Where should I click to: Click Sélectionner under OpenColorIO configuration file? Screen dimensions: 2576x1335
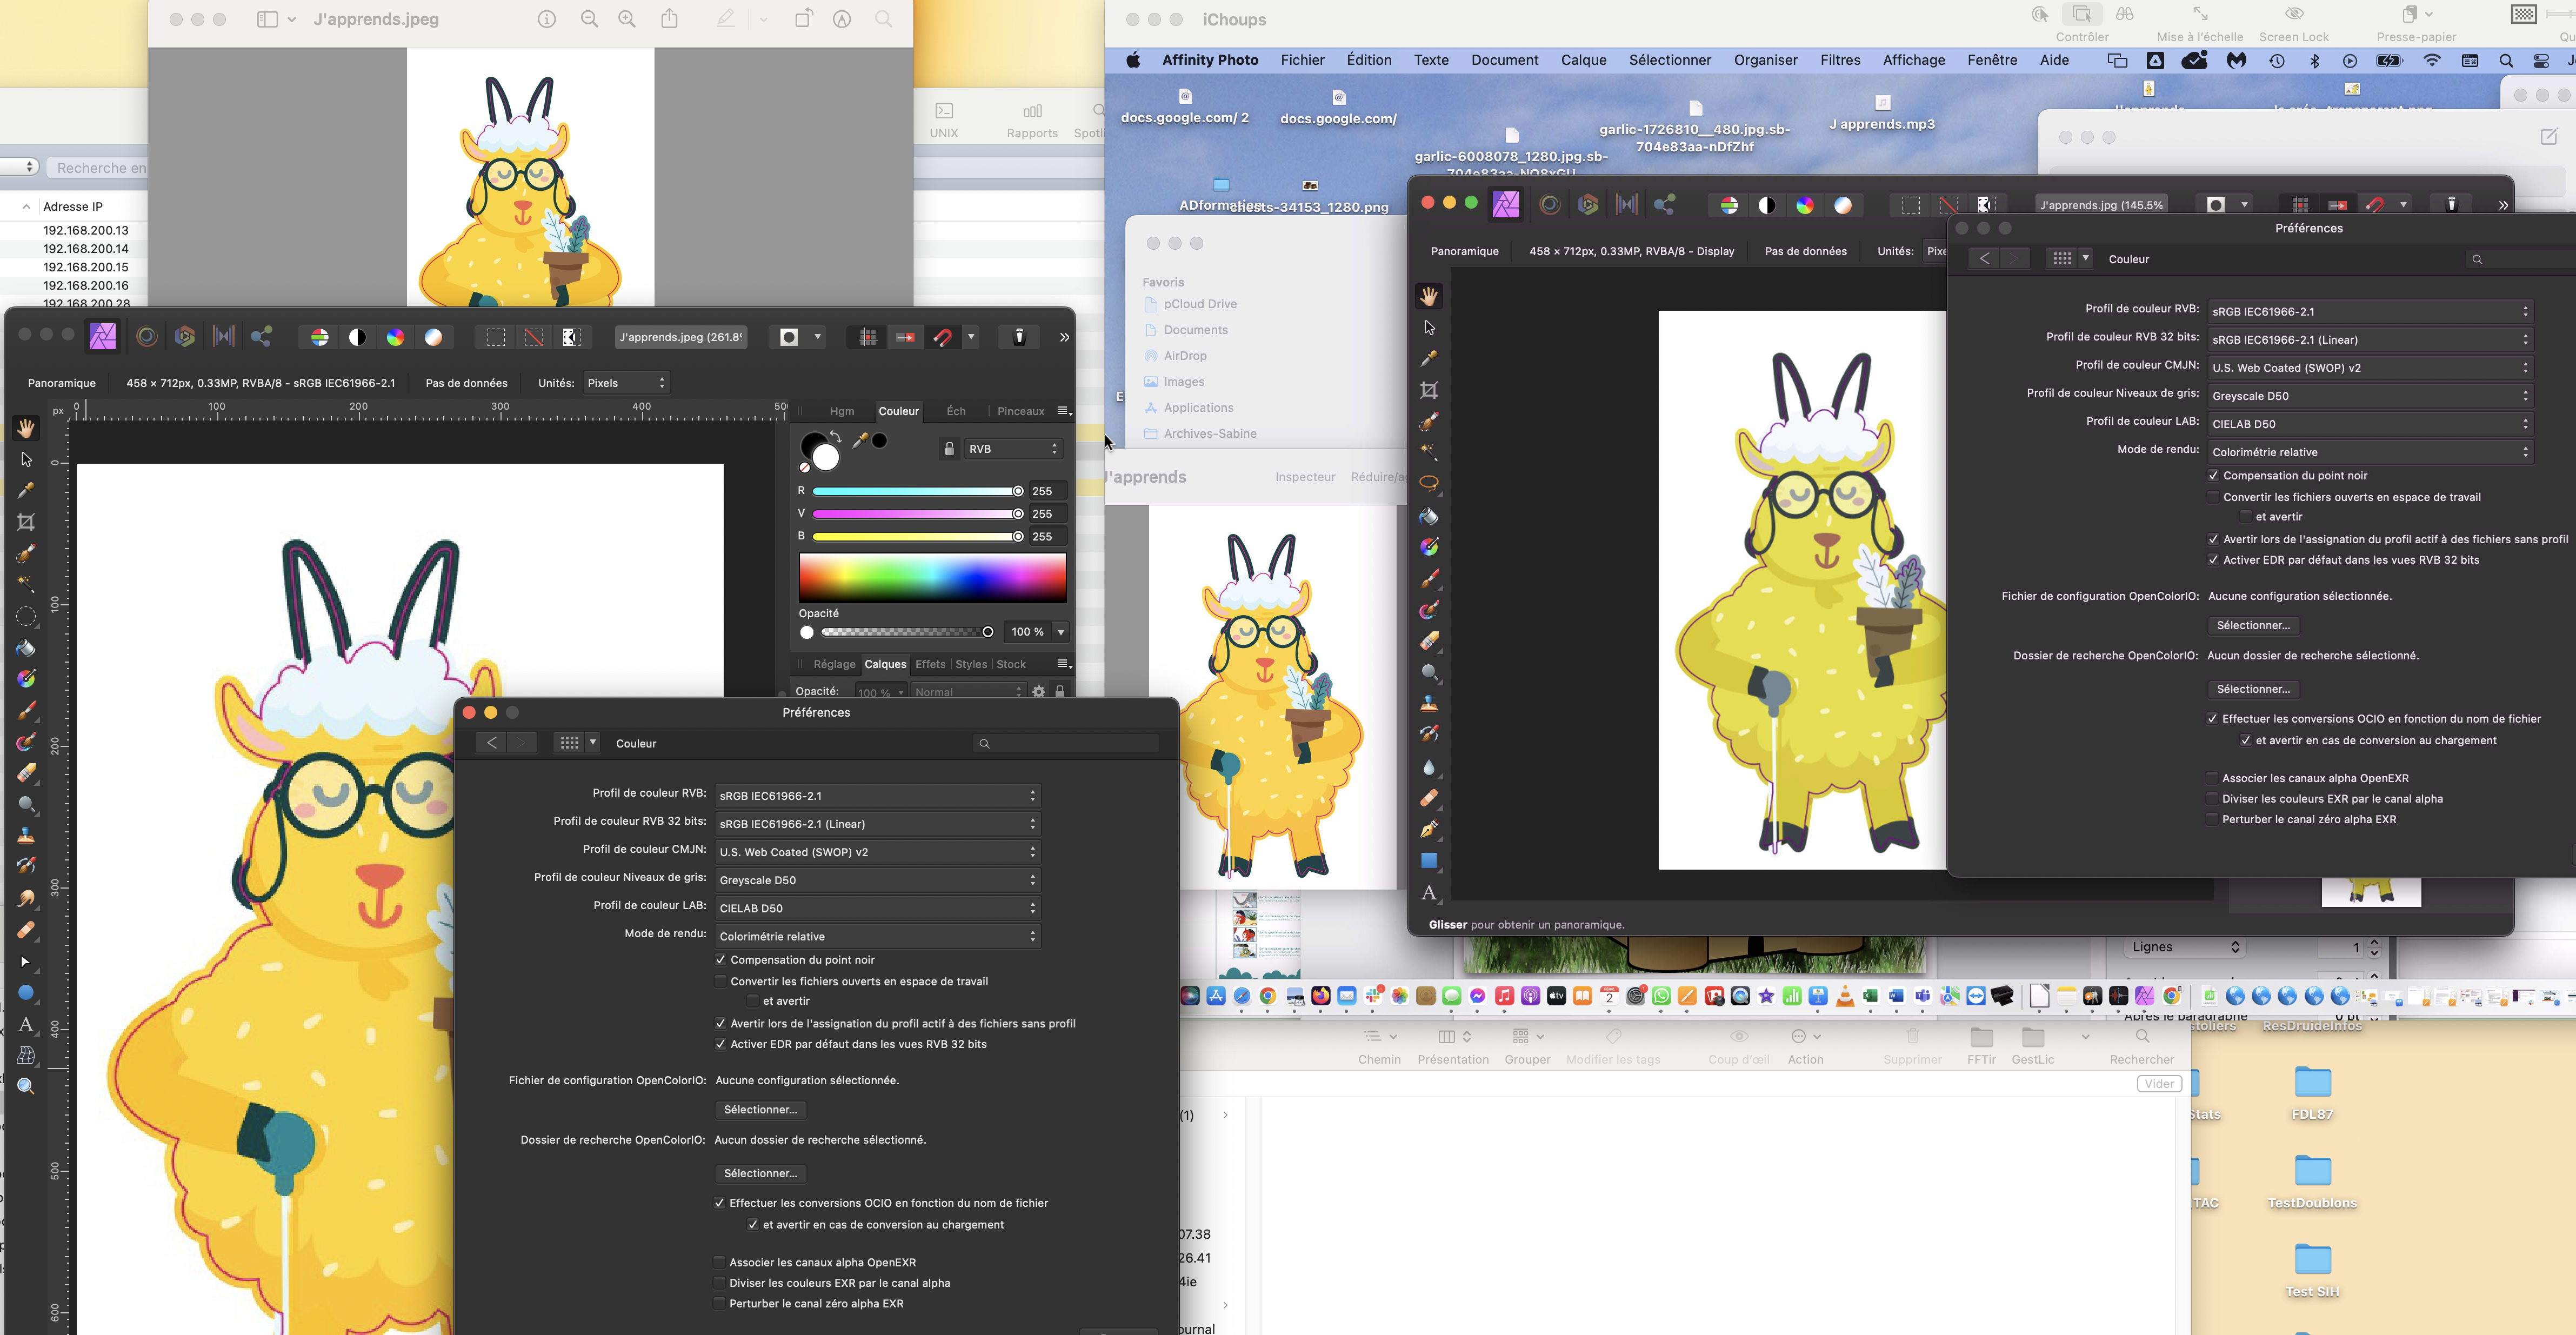tap(760, 1110)
